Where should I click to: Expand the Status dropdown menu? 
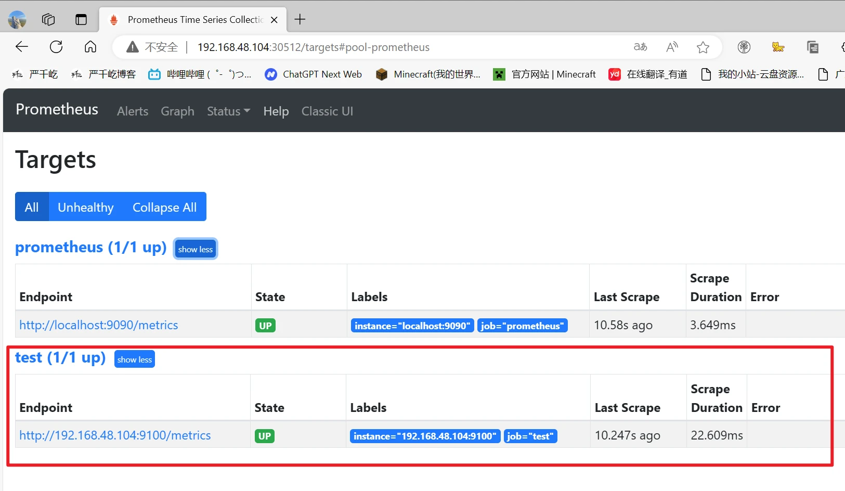pyautogui.click(x=228, y=111)
